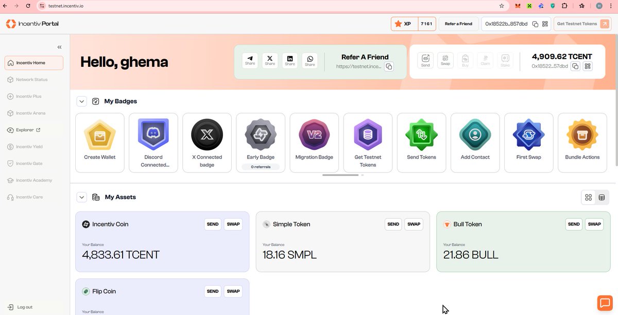Click the Claim icon in wallet card
618x315 pixels.
point(485,61)
